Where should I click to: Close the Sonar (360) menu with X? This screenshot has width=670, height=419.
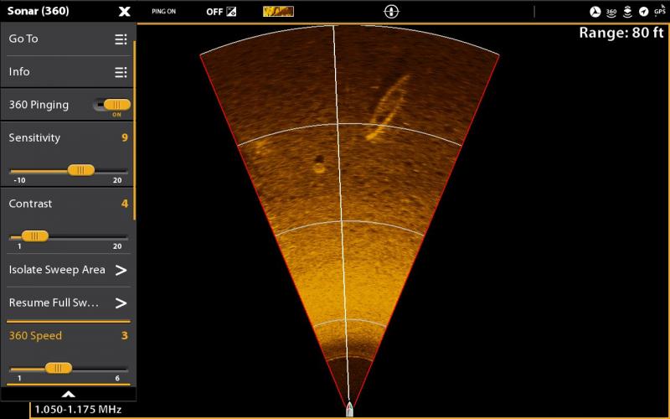coord(124,12)
